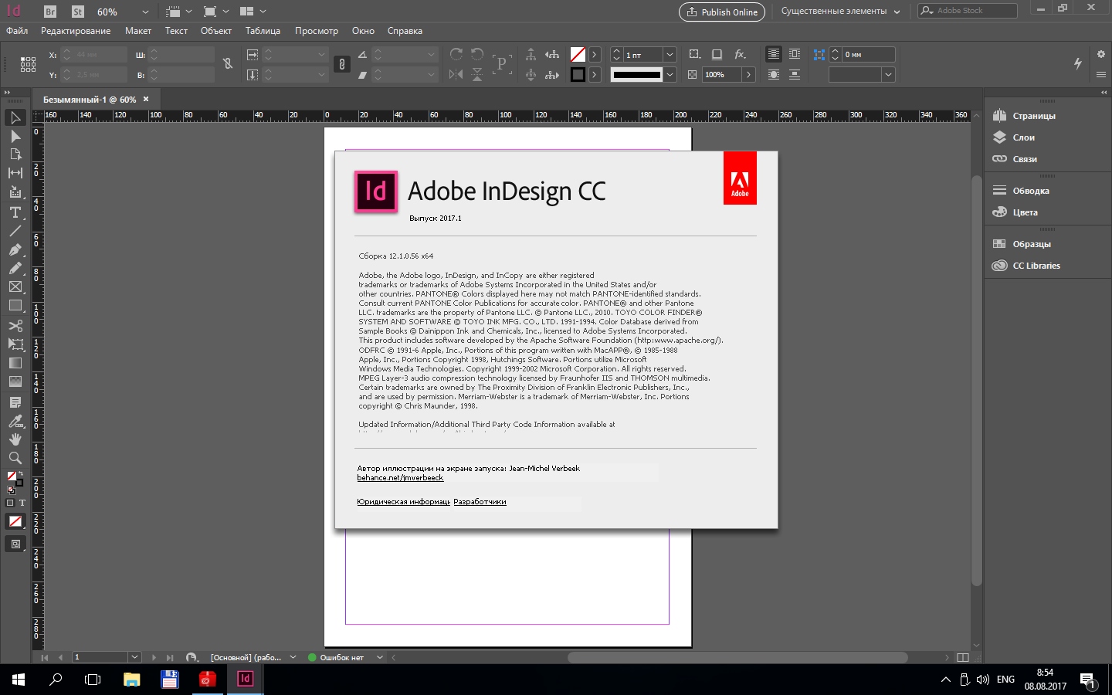The width and height of the screenshot is (1112, 695).
Task: Open the Объект menu
Action: pos(216,31)
